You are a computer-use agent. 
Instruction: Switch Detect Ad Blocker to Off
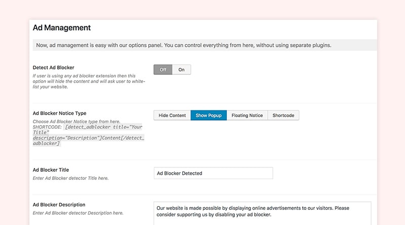[163, 69]
